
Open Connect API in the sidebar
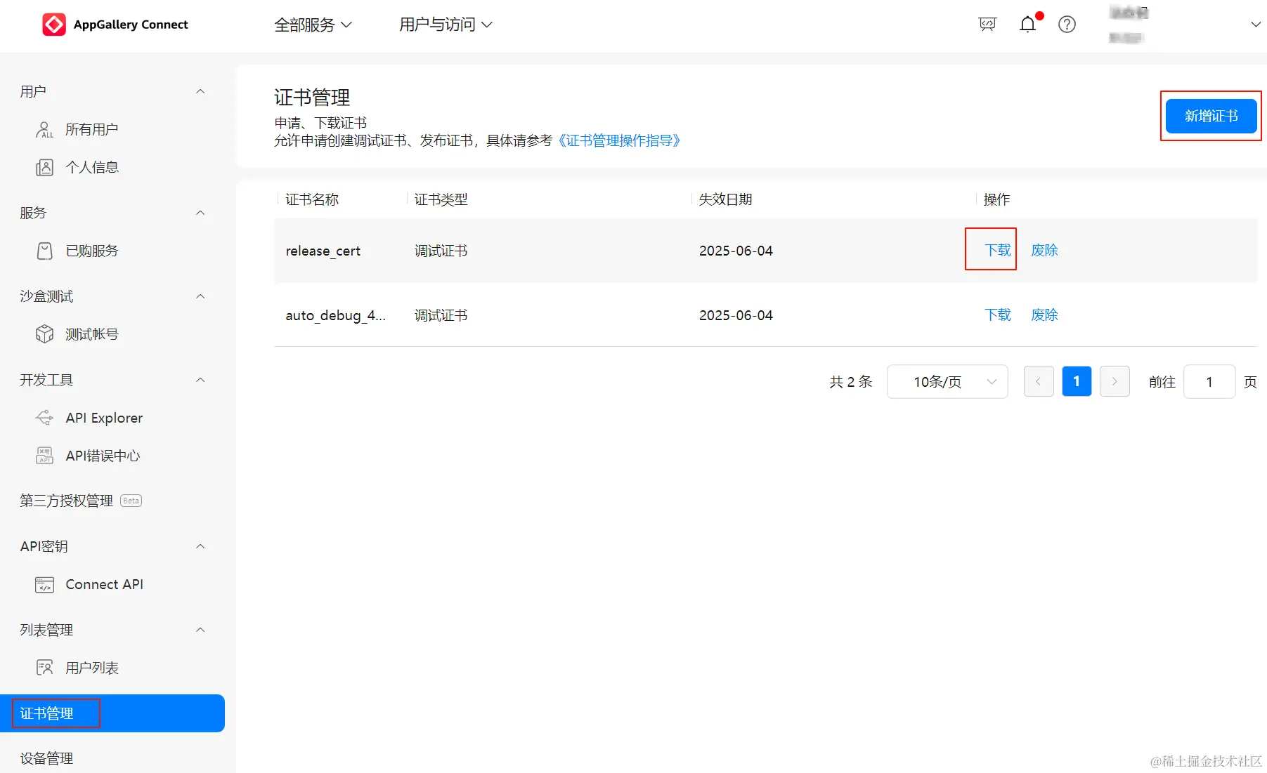coord(104,584)
